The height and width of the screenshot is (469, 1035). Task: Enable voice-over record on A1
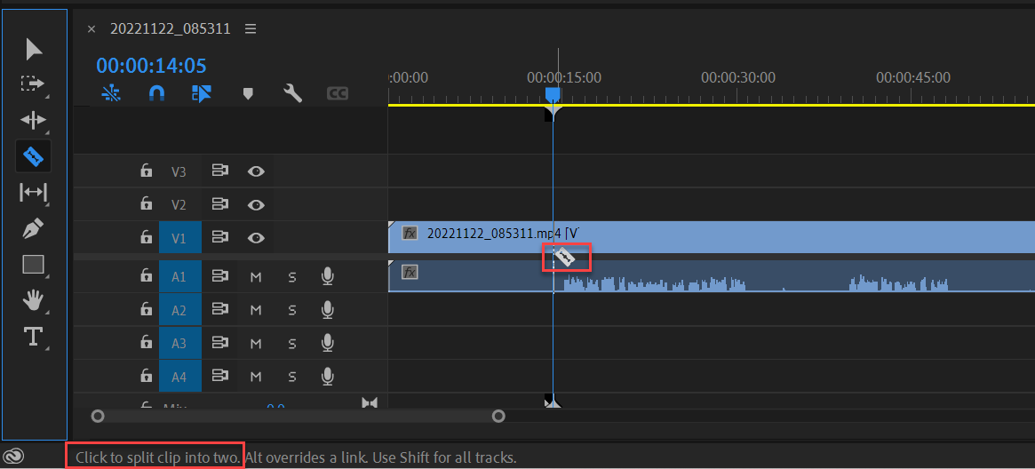click(x=327, y=276)
